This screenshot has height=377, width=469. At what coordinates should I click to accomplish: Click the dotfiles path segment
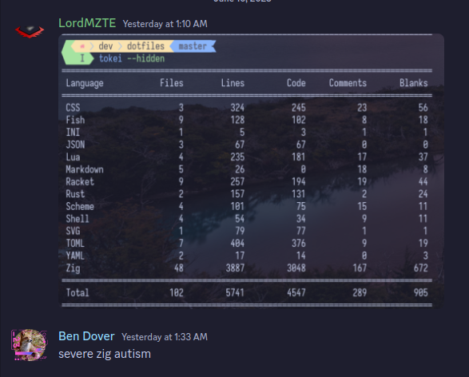(145, 46)
